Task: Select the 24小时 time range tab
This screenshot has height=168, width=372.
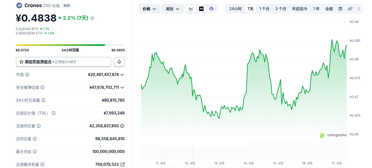Action: pos(235,9)
